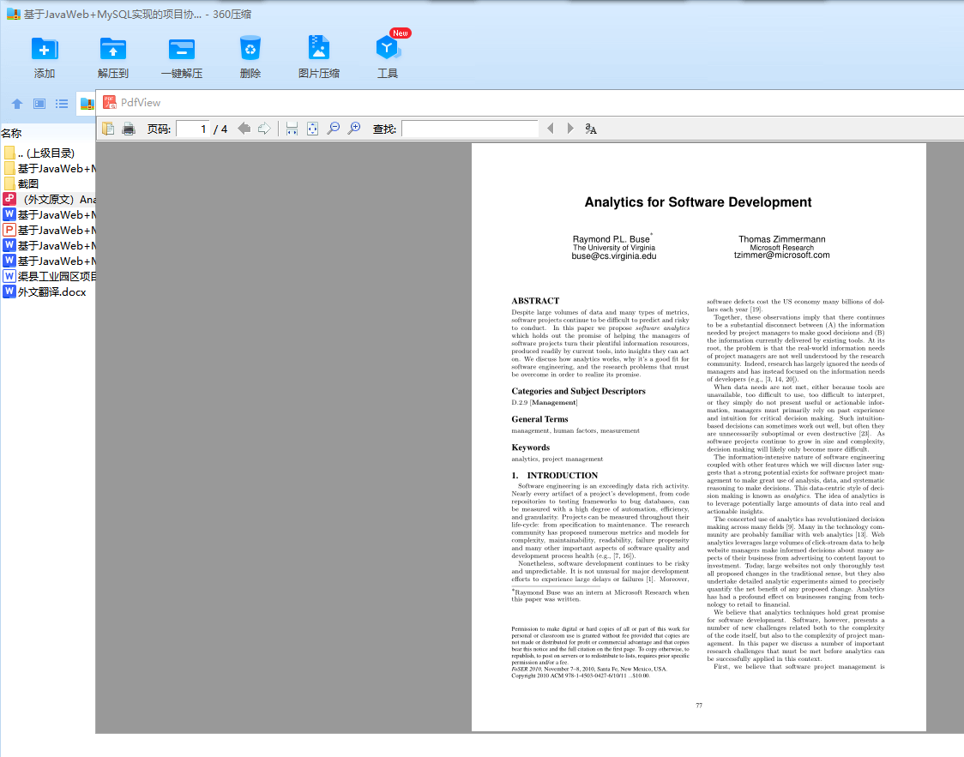This screenshot has width=964, height=757.
Task: Click the 添加 (Add) files icon
Action: pos(45,49)
